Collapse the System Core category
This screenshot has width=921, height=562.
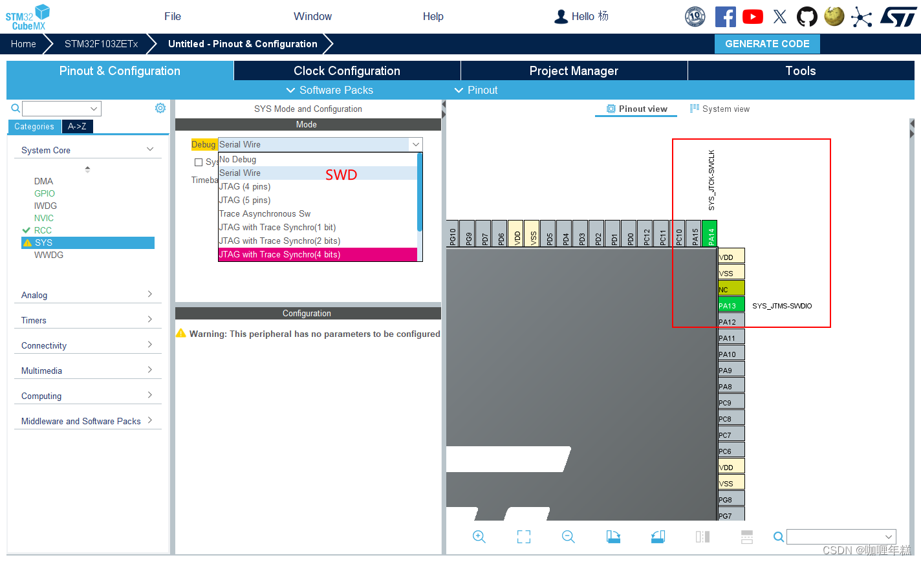point(150,149)
